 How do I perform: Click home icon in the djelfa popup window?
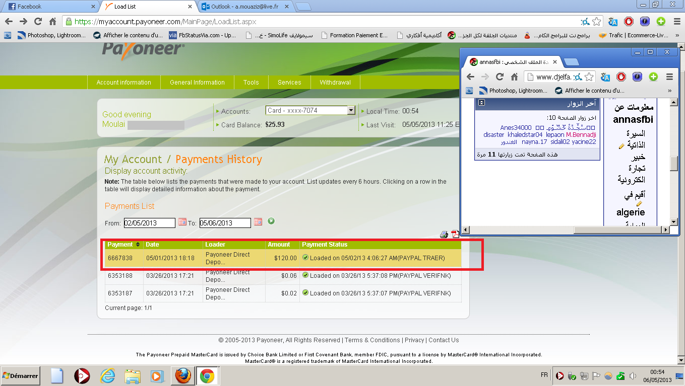tap(514, 77)
